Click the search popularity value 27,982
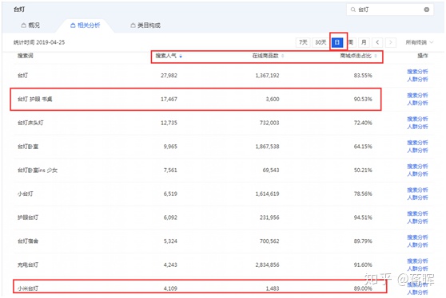The width and height of the screenshot is (446, 298). coord(169,76)
